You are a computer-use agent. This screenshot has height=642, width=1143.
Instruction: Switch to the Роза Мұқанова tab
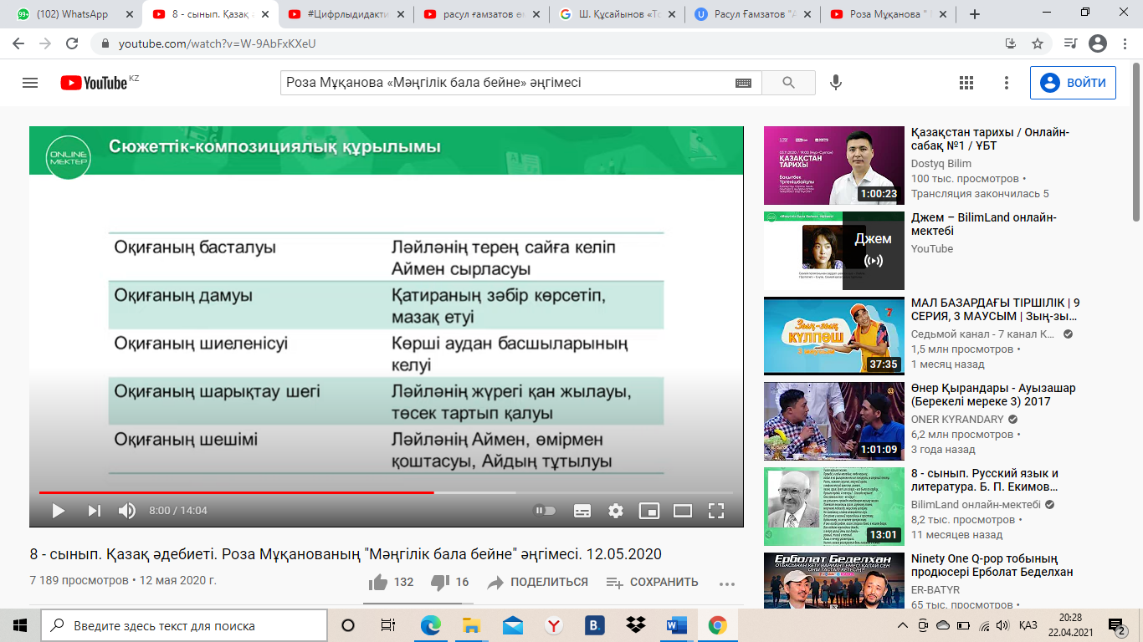click(x=889, y=14)
